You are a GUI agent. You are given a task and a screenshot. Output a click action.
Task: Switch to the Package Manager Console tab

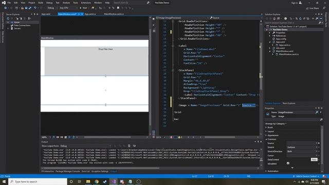pyautogui.click(x=67, y=171)
